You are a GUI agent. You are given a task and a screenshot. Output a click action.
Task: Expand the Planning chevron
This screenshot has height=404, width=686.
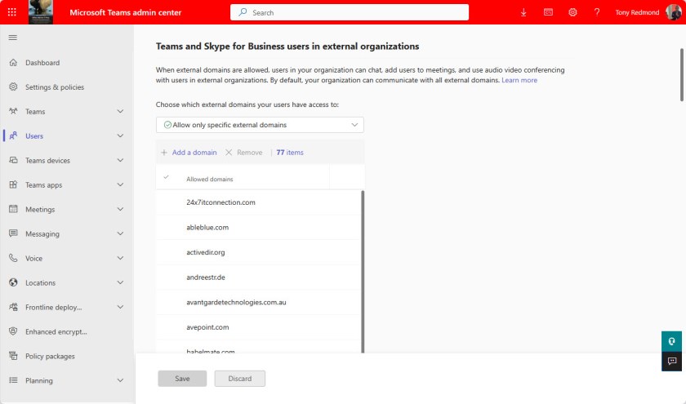pos(120,381)
